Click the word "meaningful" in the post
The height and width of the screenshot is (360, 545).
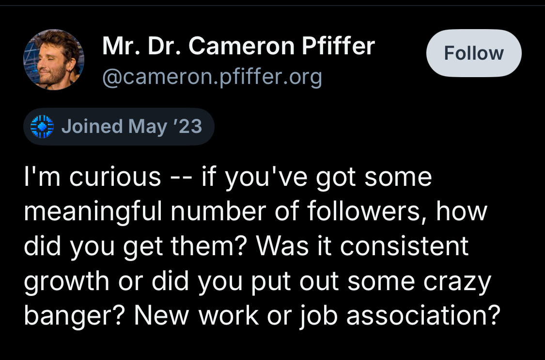point(93,212)
